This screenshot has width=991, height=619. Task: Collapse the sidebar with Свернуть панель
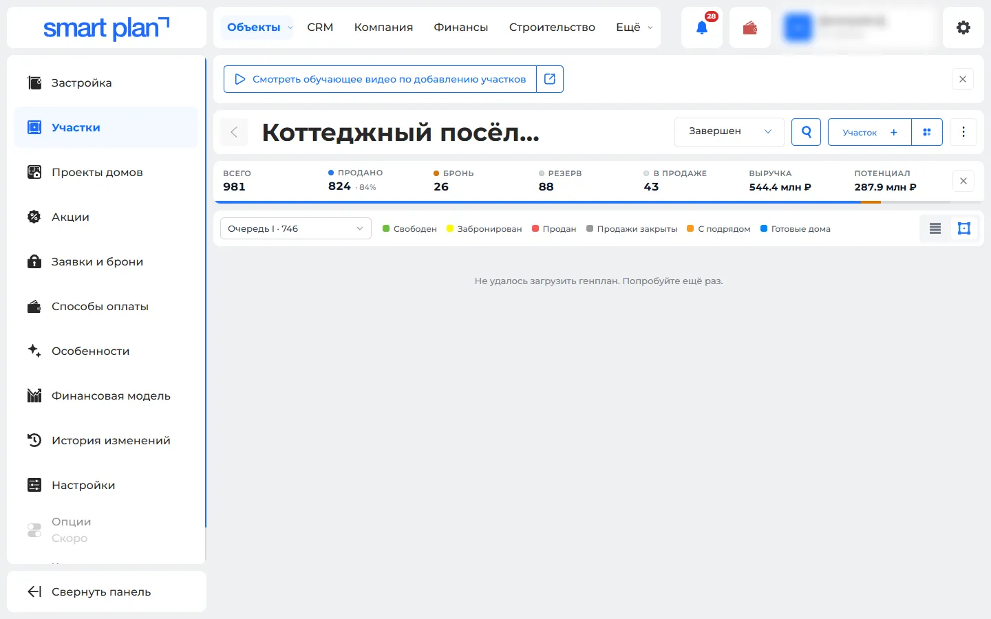click(x=107, y=591)
